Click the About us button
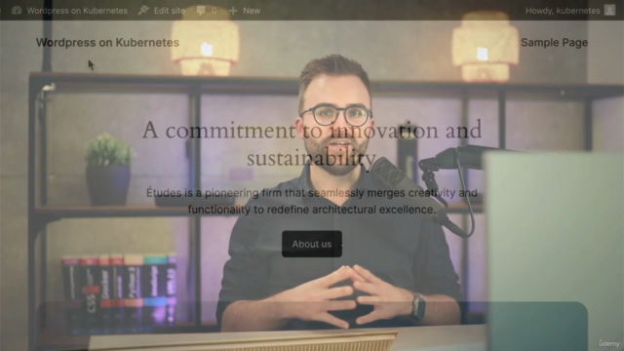This screenshot has height=351, width=624. point(312,244)
